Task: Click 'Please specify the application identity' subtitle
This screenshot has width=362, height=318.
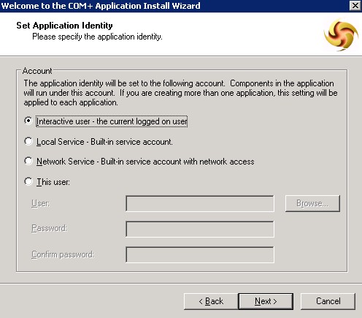Action: coord(97,37)
